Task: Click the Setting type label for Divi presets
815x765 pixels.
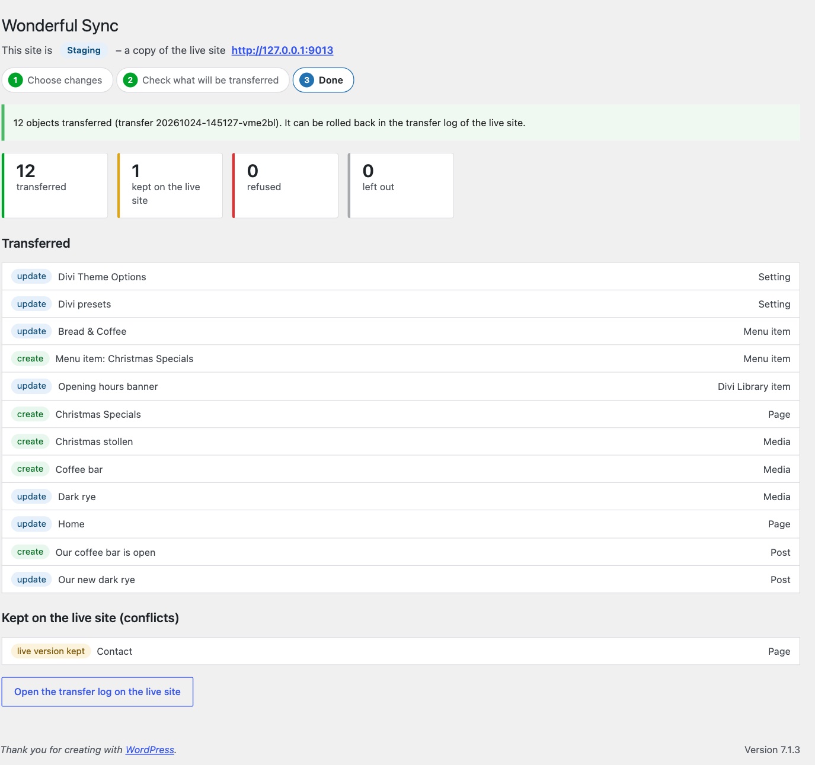Action: coord(774,304)
